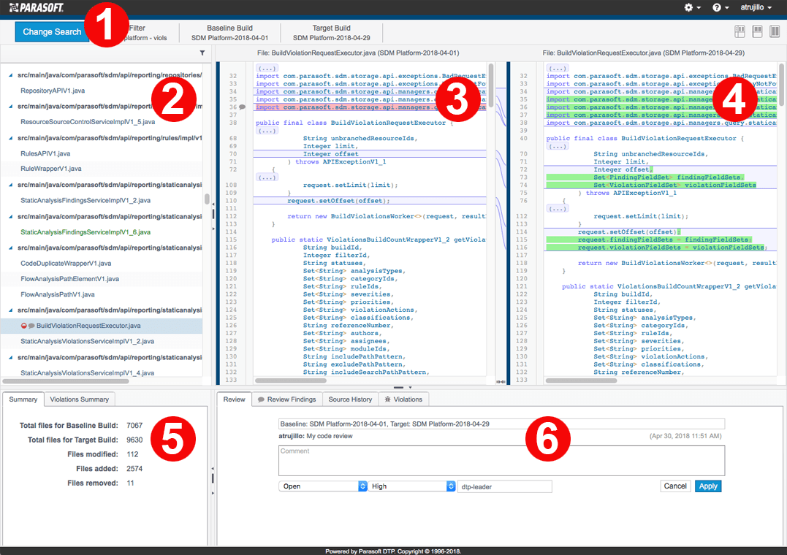
Task: Select the Review tab
Action: click(235, 399)
